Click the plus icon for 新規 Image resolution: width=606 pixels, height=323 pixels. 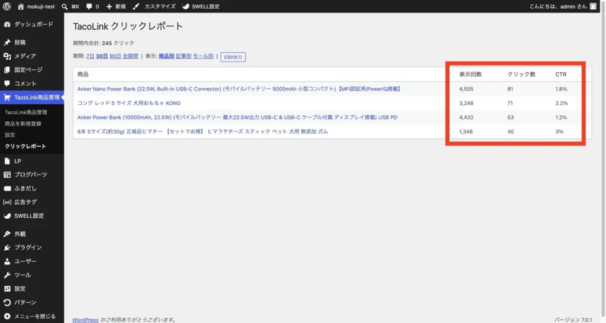point(109,7)
